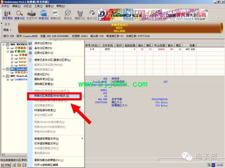Open the 文件 menu

click(5, 6)
